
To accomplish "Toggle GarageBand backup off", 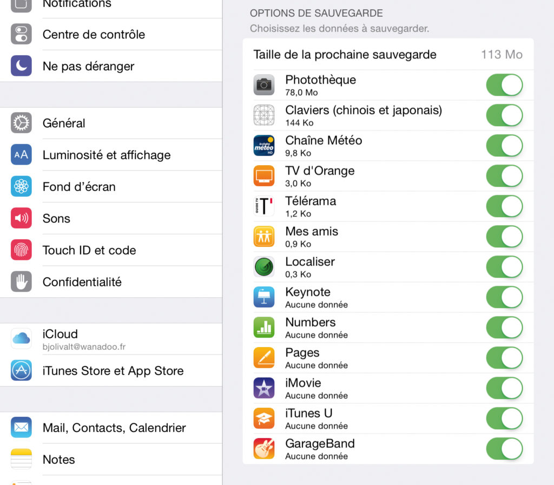I will point(504,449).
